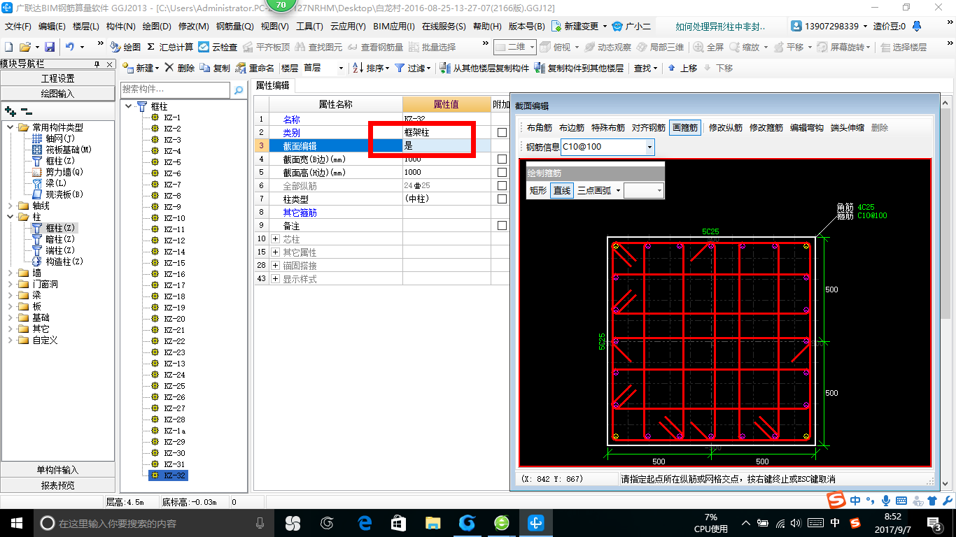Viewport: 956px width, 537px height.
Task: Check 附加 box for 全部纵筋 row
Action: point(502,185)
